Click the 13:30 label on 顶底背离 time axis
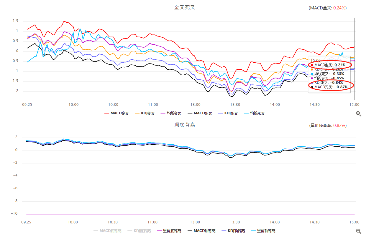 (235, 222)
